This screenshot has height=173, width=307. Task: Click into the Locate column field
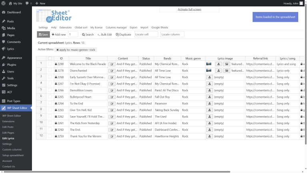pos(172,34)
